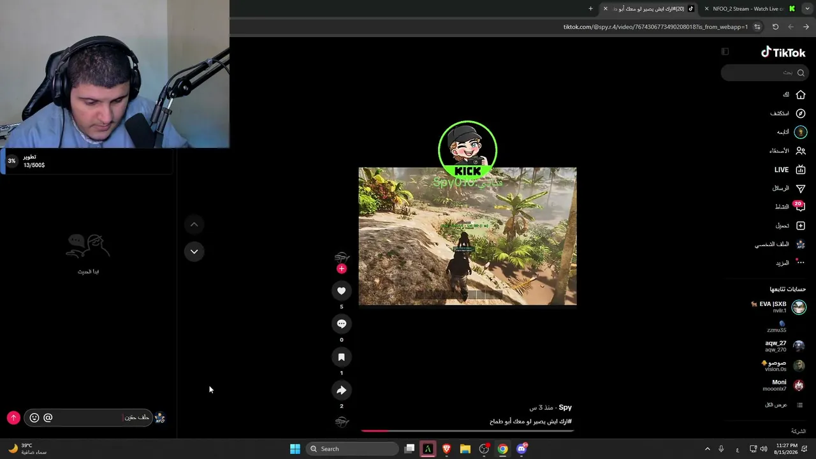The image size is (816, 459).
Task: Go to next video with down chevron
Action: pos(194,252)
